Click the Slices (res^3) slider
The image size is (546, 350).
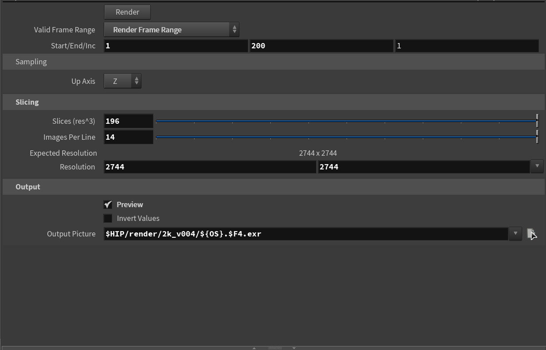tap(346, 121)
